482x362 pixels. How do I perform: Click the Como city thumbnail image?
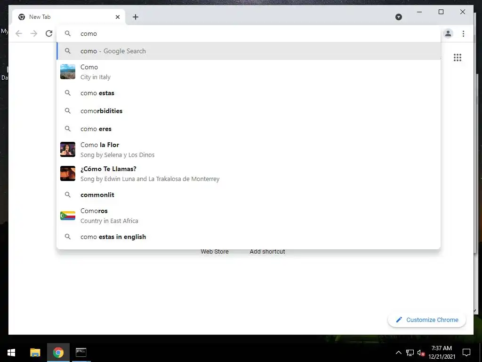click(68, 72)
